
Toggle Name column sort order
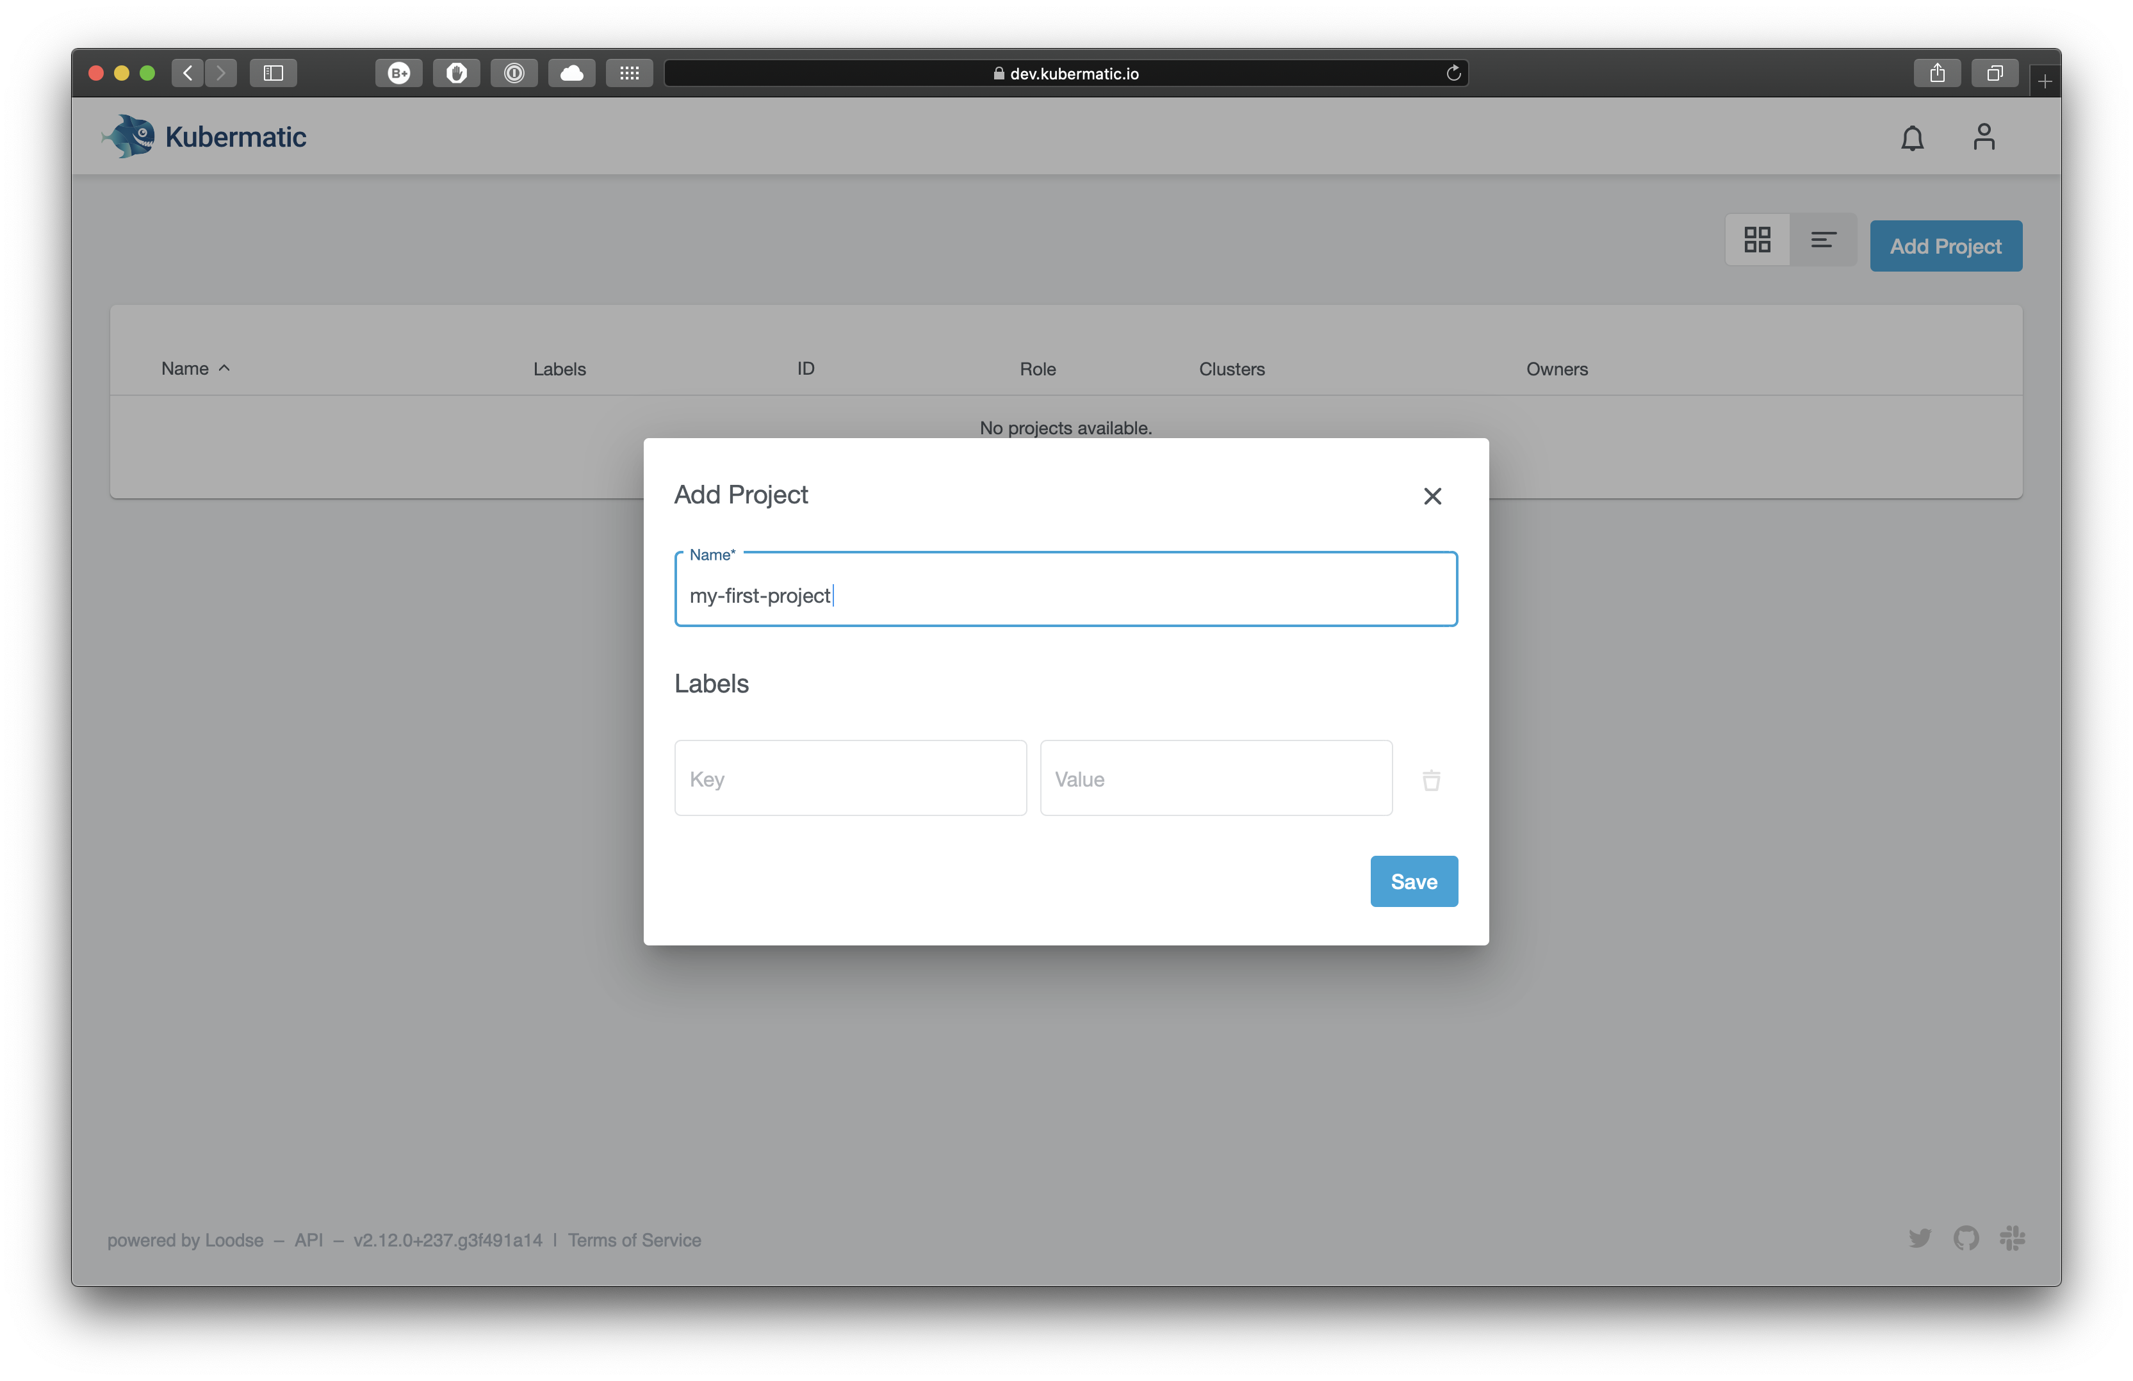[x=195, y=368]
